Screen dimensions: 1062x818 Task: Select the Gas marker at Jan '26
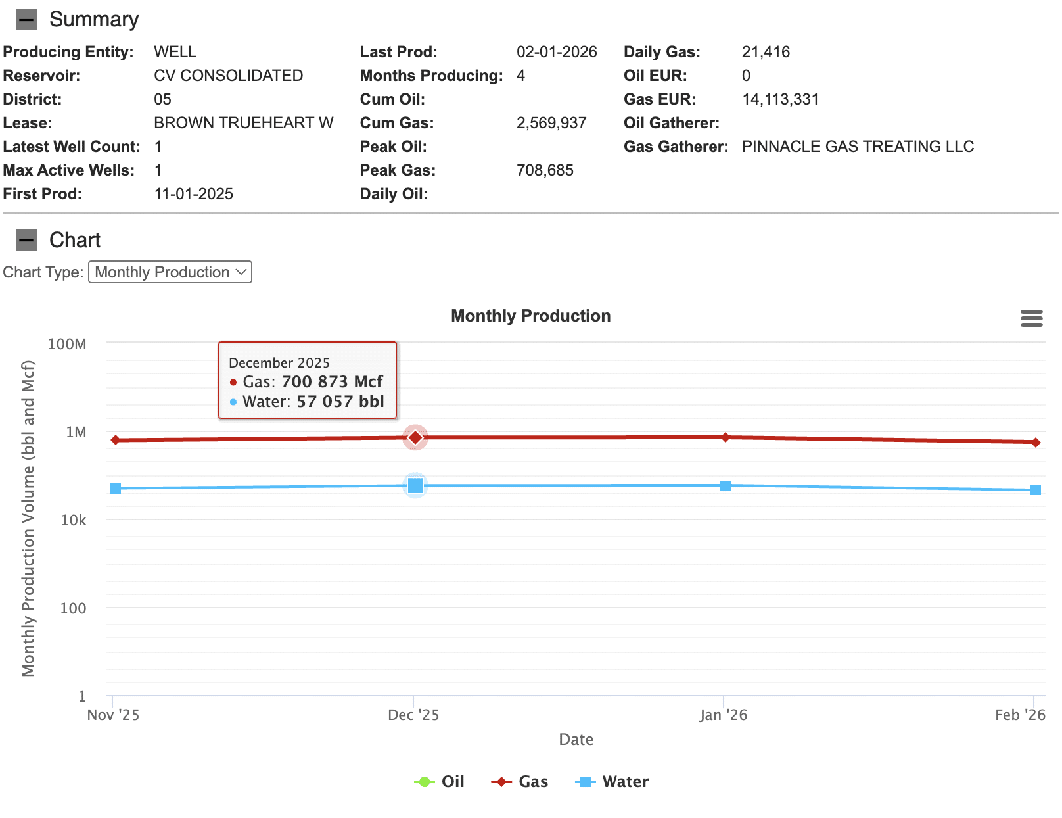[x=726, y=437]
